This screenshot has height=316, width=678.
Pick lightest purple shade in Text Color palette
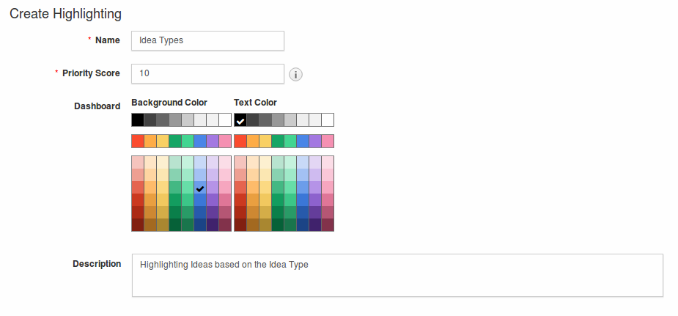tap(315, 162)
